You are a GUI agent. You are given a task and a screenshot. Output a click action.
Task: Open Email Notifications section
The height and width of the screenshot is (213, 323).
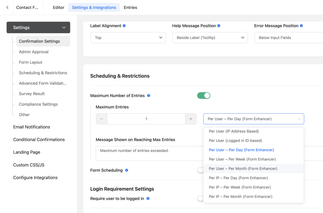pos(32,127)
